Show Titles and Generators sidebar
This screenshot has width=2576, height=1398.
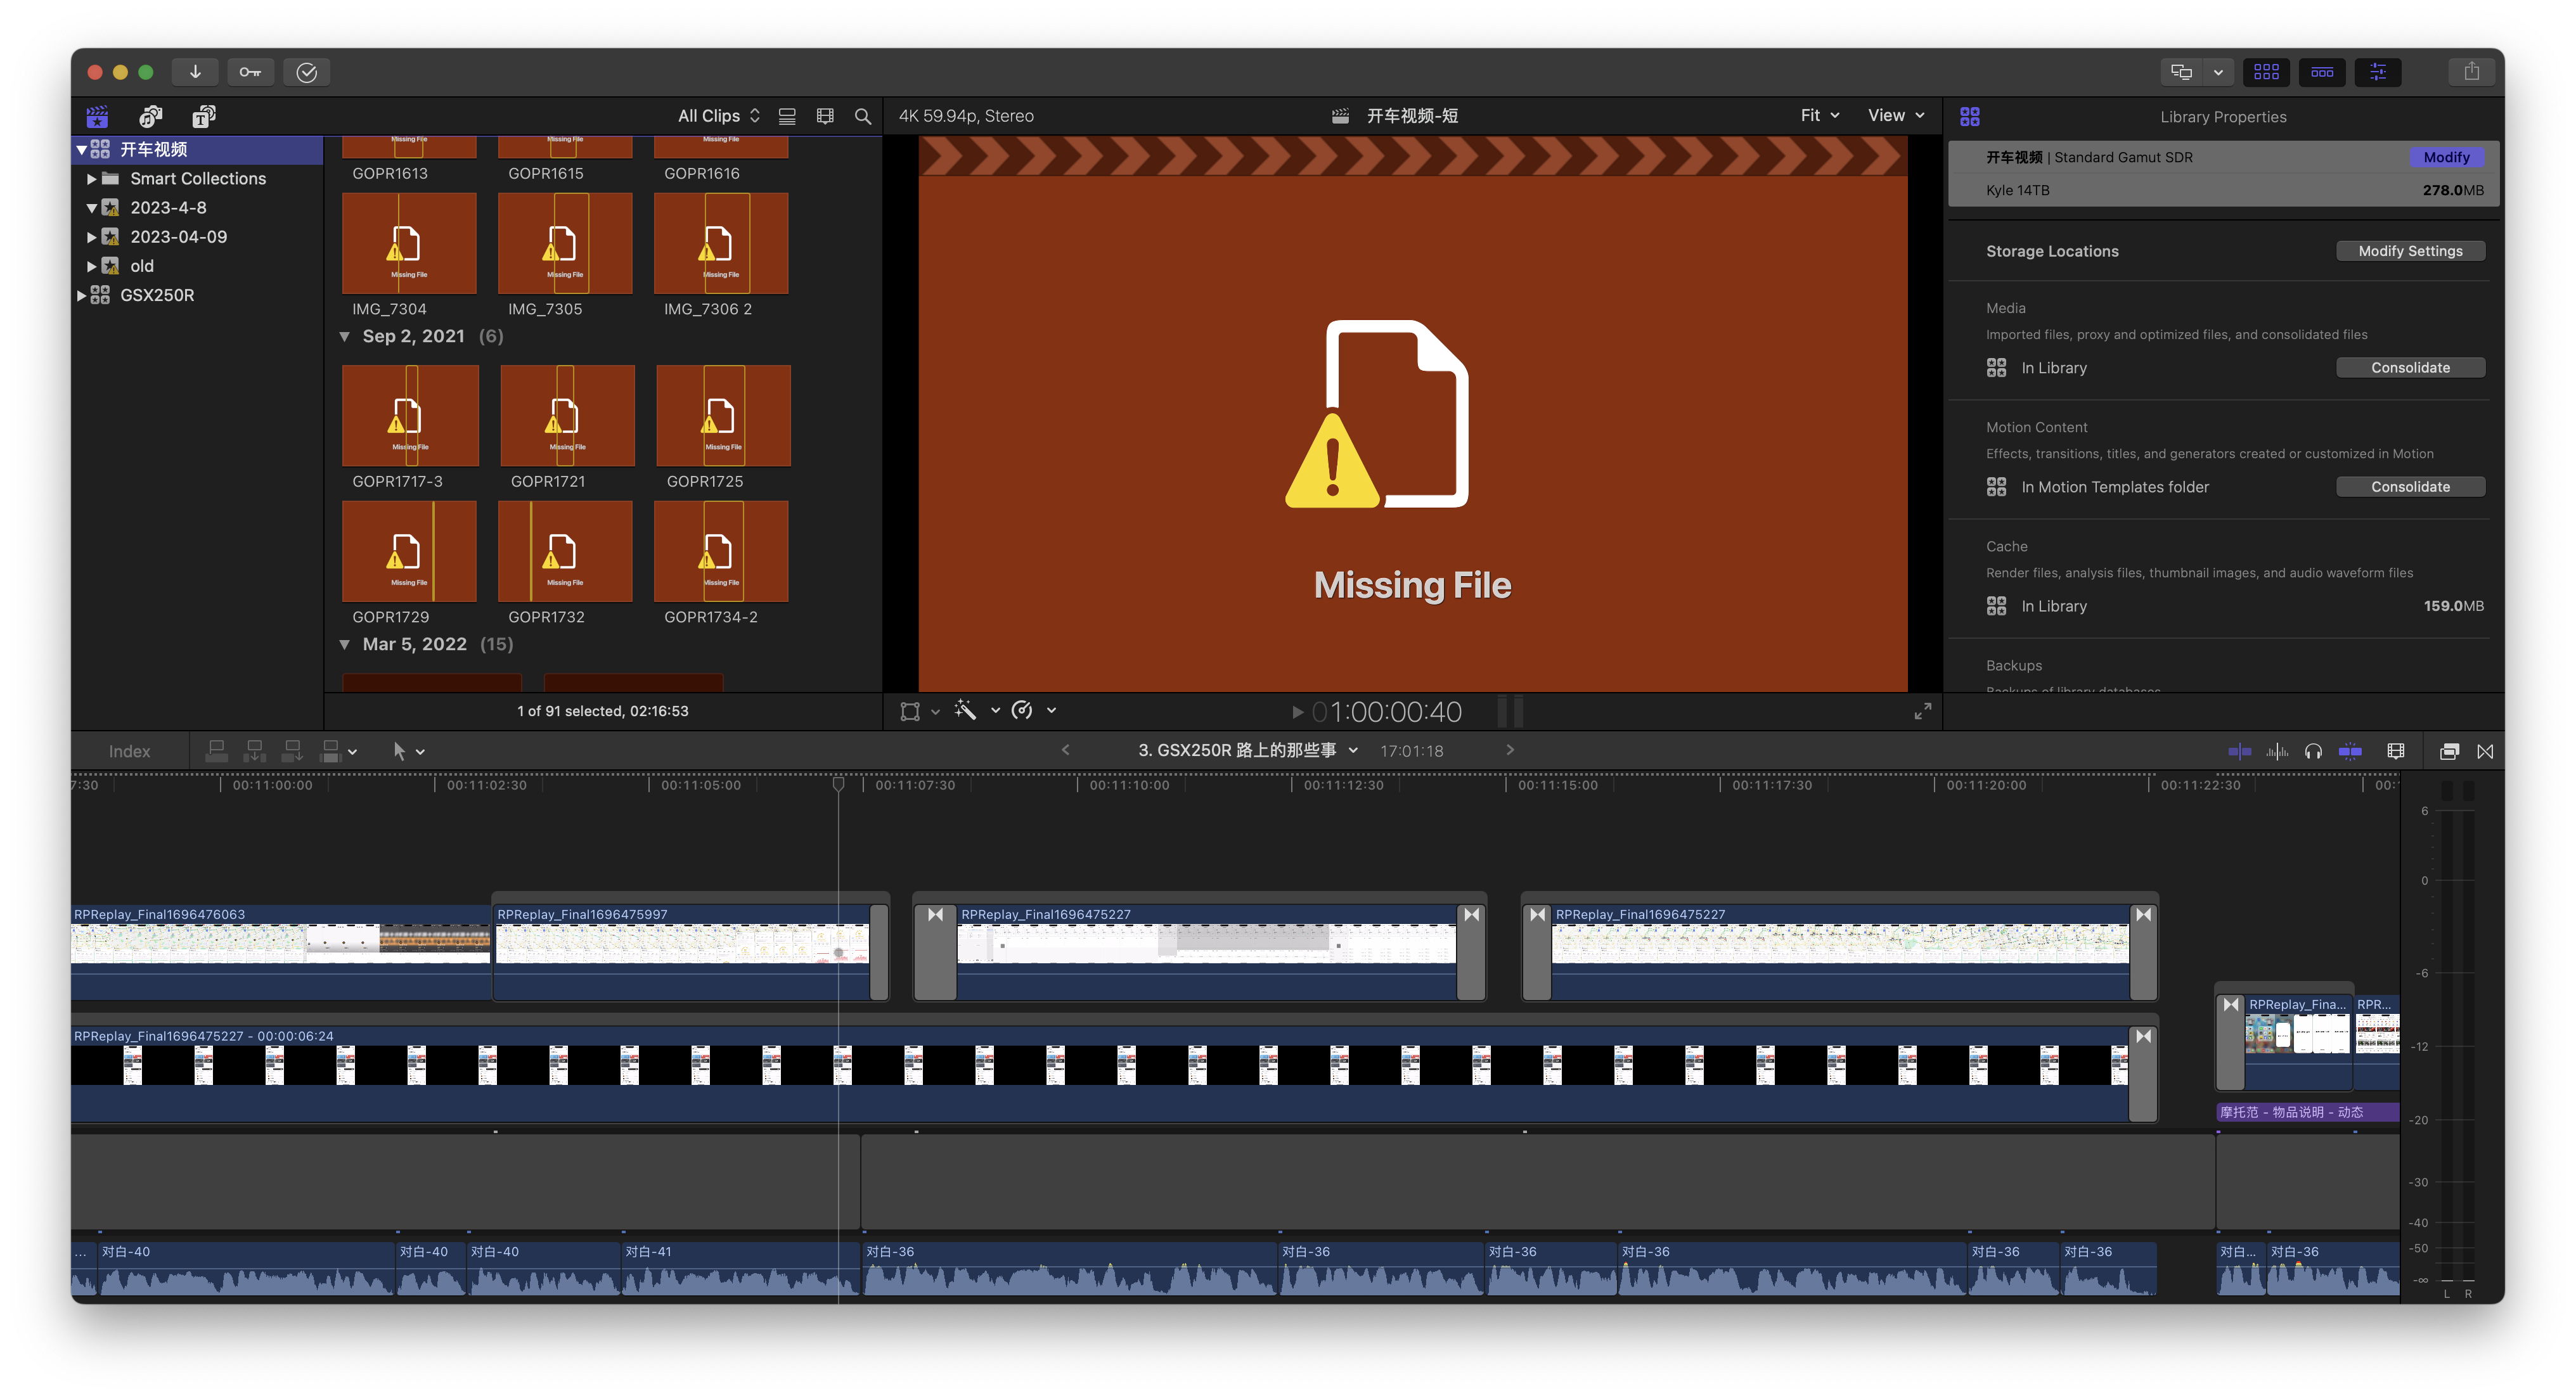pyautogui.click(x=204, y=117)
